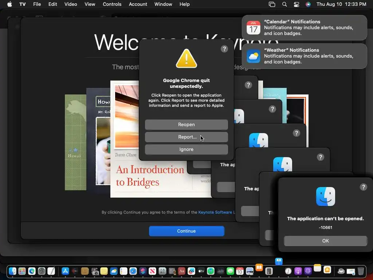Click the Calendar Notifications banner

(304, 28)
